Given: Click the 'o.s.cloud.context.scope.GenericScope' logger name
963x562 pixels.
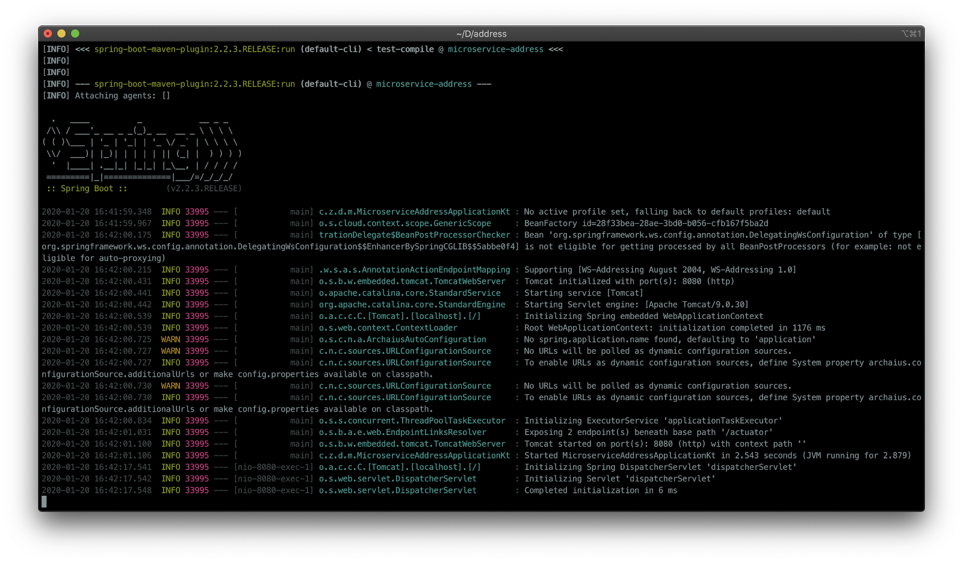Looking at the screenshot, I should tap(404, 223).
